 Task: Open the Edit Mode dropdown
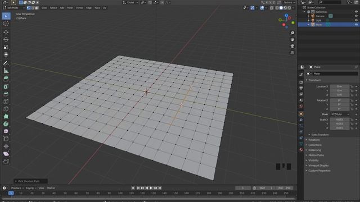[x=13, y=8]
